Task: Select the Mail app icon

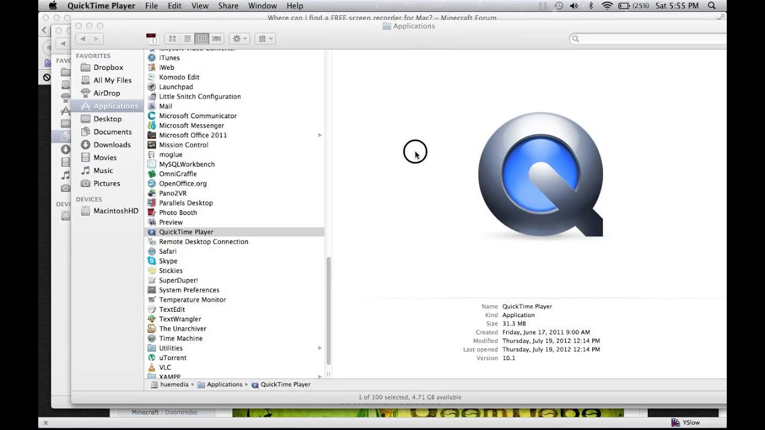Action: point(152,106)
